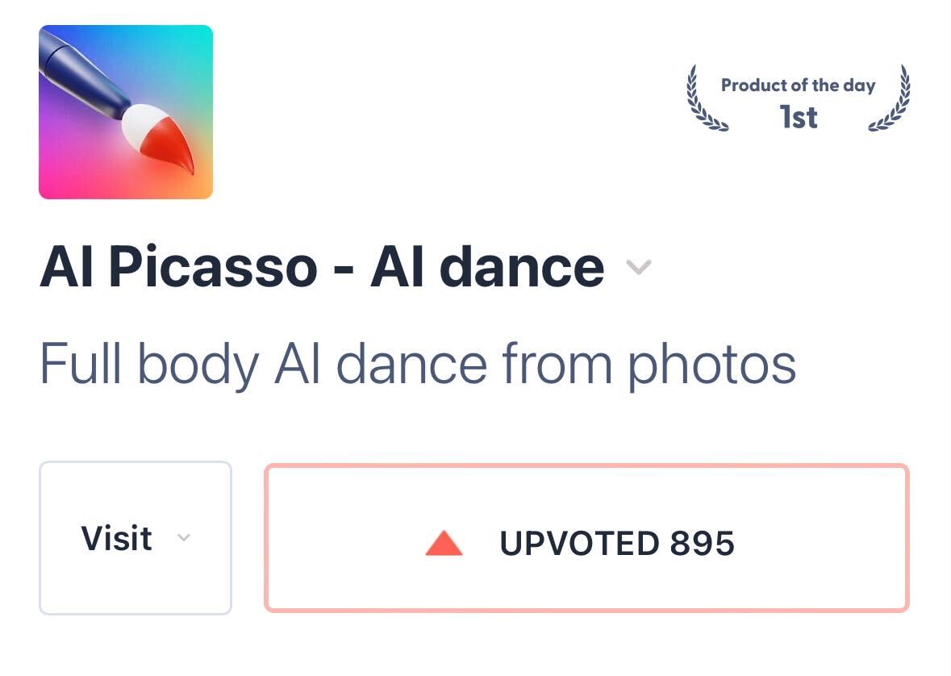
Task: Open the Product of the day badge text
Action: tap(799, 86)
